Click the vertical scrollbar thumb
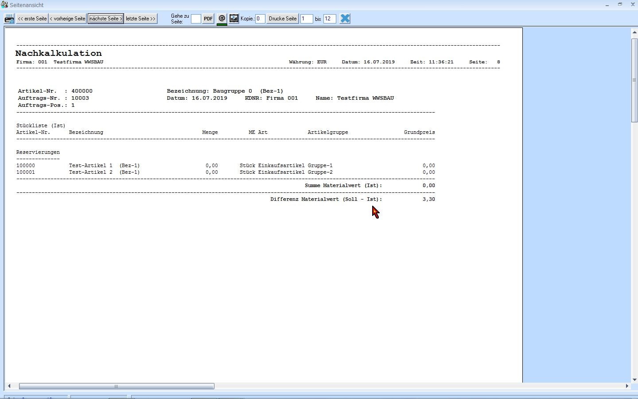 tap(634, 80)
